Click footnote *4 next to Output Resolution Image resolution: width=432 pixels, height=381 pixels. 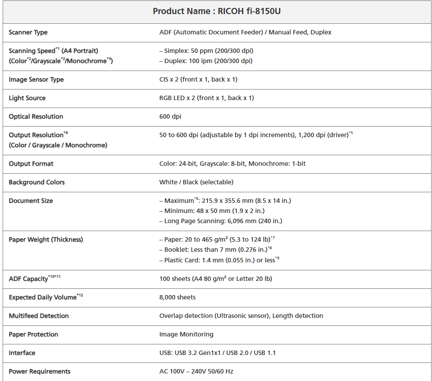pyautogui.click(x=66, y=133)
